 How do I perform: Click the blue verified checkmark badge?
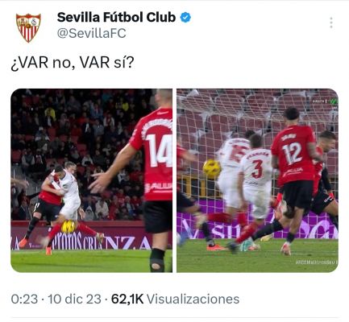185,18
